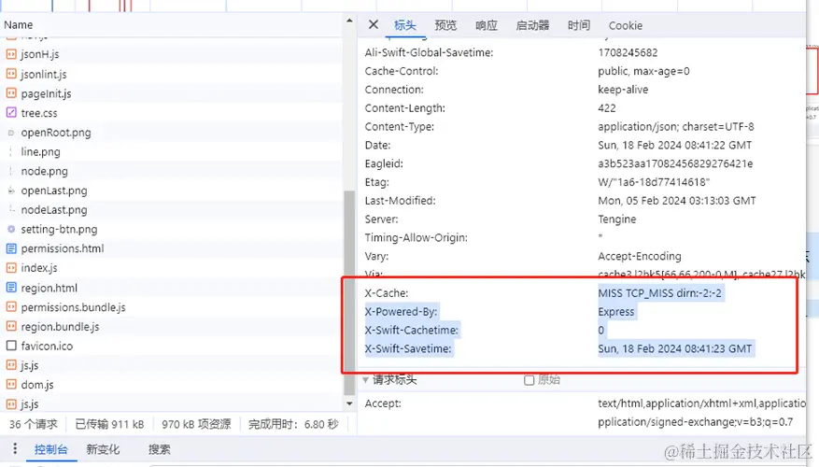Collapse the 请求标头 section
The image size is (819, 467).
366,380
